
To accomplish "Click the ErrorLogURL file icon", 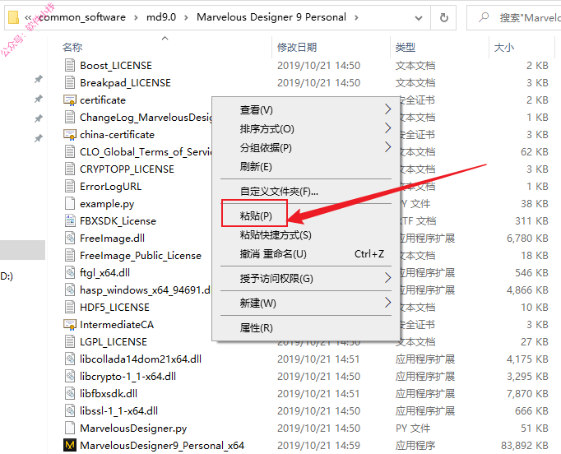I will (70, 187).
